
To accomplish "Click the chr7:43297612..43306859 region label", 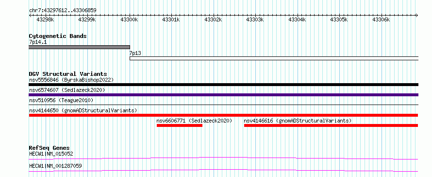I will [63, 11].
